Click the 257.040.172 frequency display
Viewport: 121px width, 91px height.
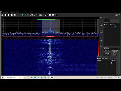click(x=39, y=15)
